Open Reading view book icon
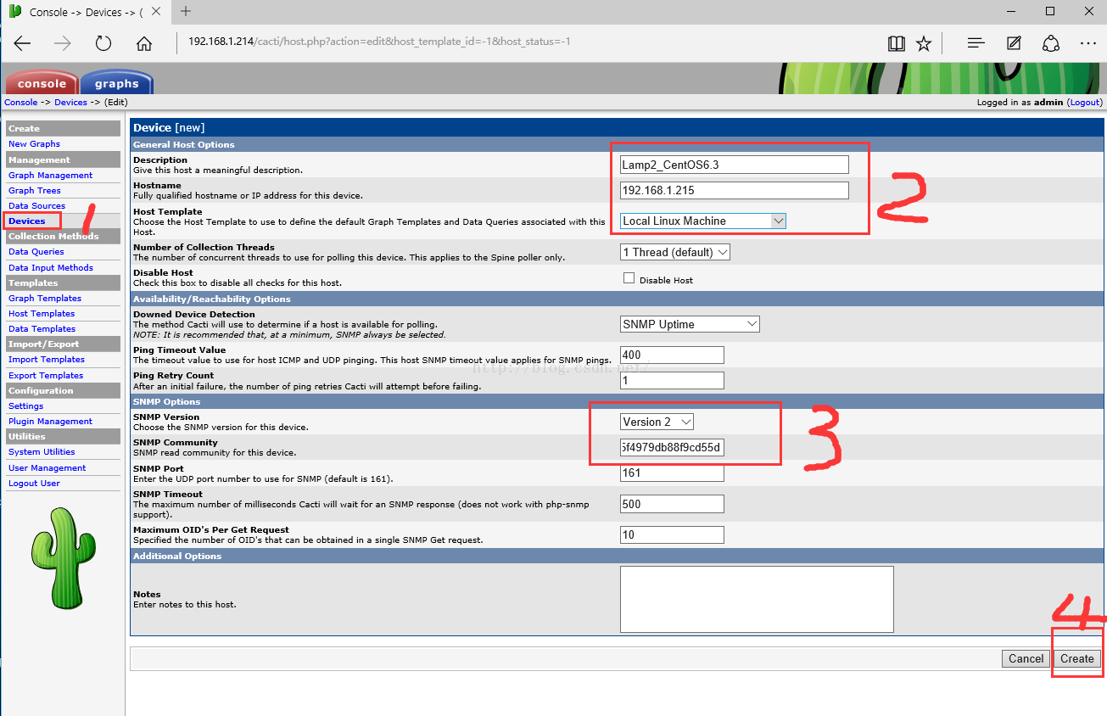1107x716 pixels. pos(897,43)
